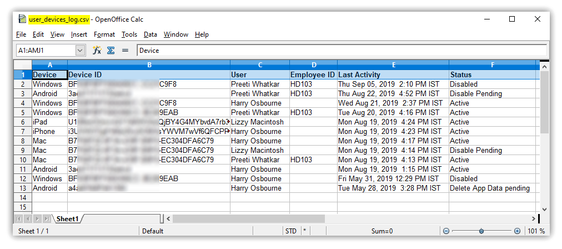Select column D header

[314, 65]
